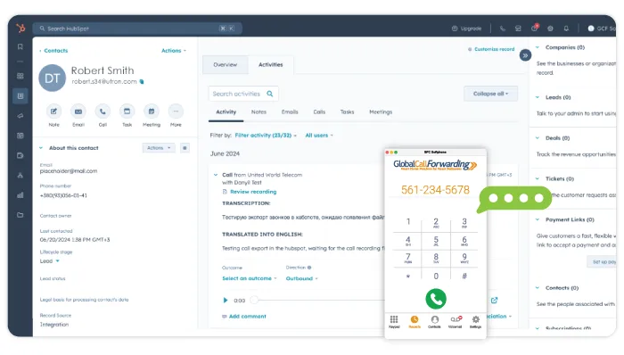Dial digit 5 on softphone keypad
This screenshot has height=355, width=624.
point(436,241)
